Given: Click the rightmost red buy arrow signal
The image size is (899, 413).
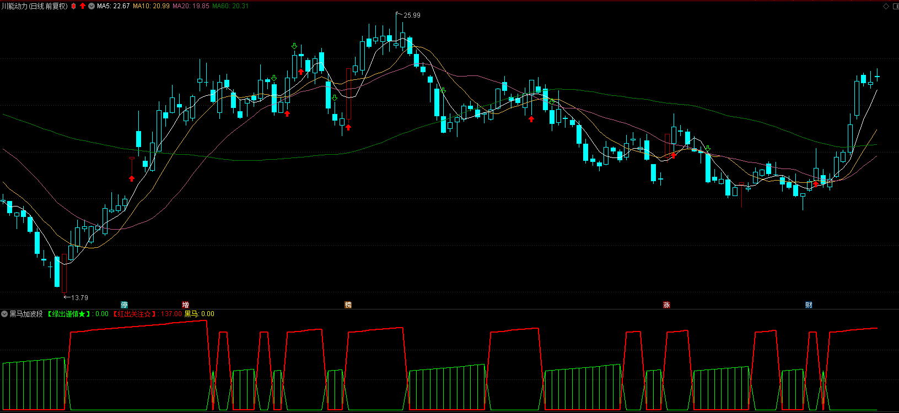Looking at the screenshot, I should [816, 184].
